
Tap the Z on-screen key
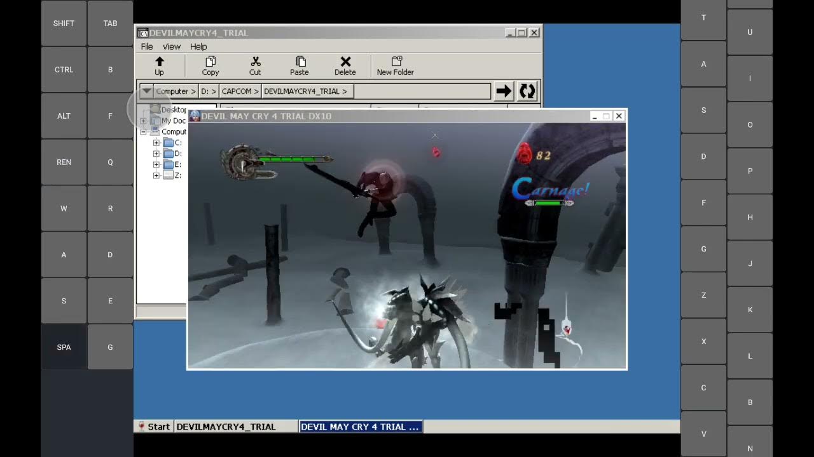click(703, 296)
